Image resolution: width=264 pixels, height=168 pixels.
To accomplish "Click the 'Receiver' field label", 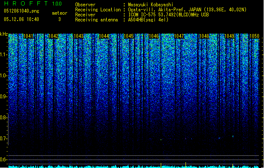I will [85, 15].
